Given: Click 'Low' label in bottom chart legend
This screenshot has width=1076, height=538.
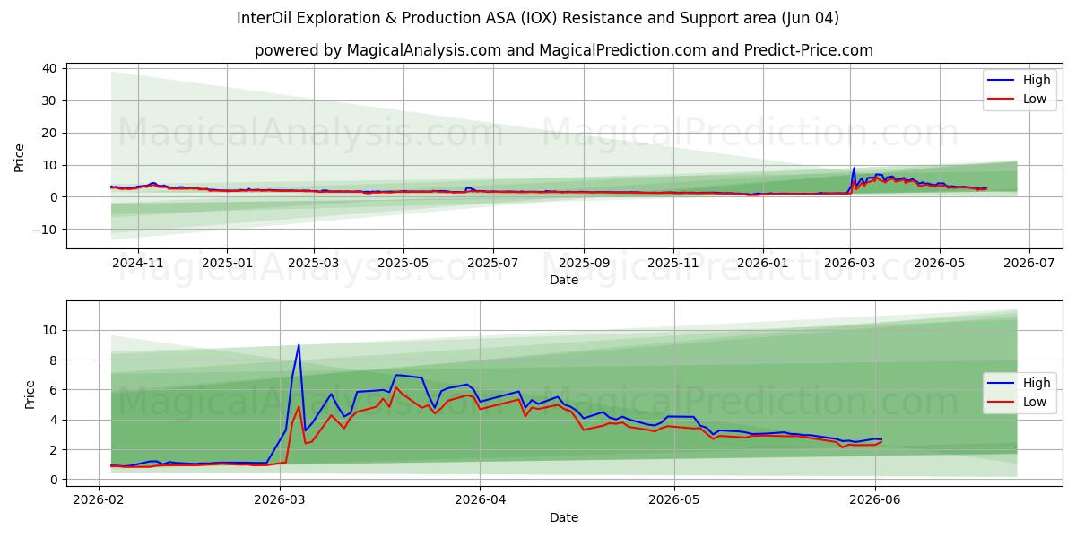Looking at the screenshot, I should point(1035,402).
